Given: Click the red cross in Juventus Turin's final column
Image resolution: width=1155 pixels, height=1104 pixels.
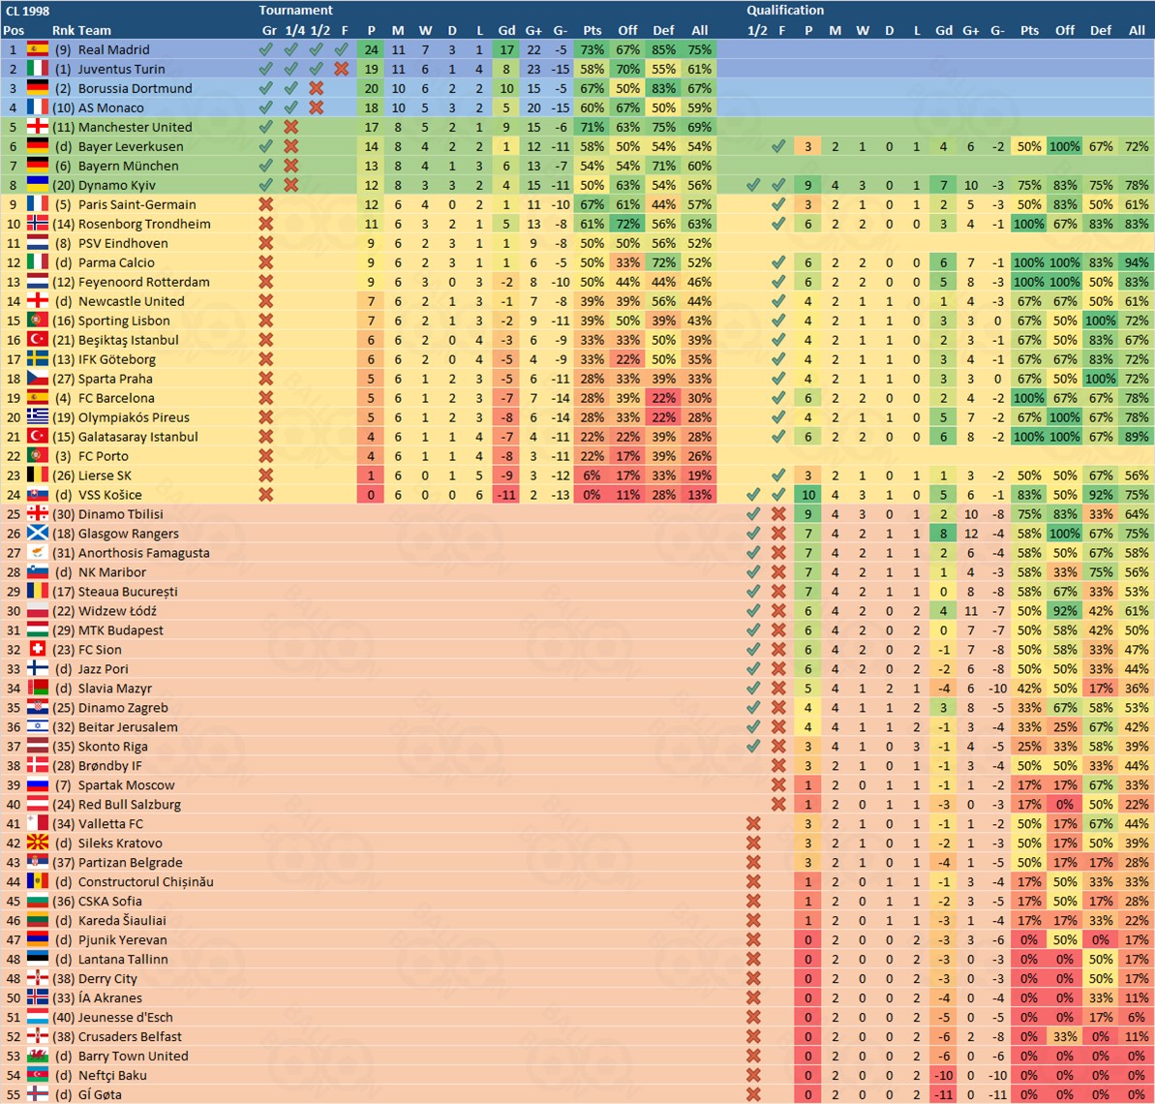Looking at the screenshot, I should pyautogui.click(x=341, y=69).
